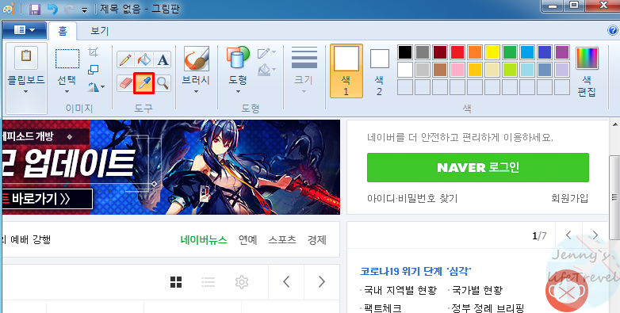Click the Resize image icon

pos(93,70)
